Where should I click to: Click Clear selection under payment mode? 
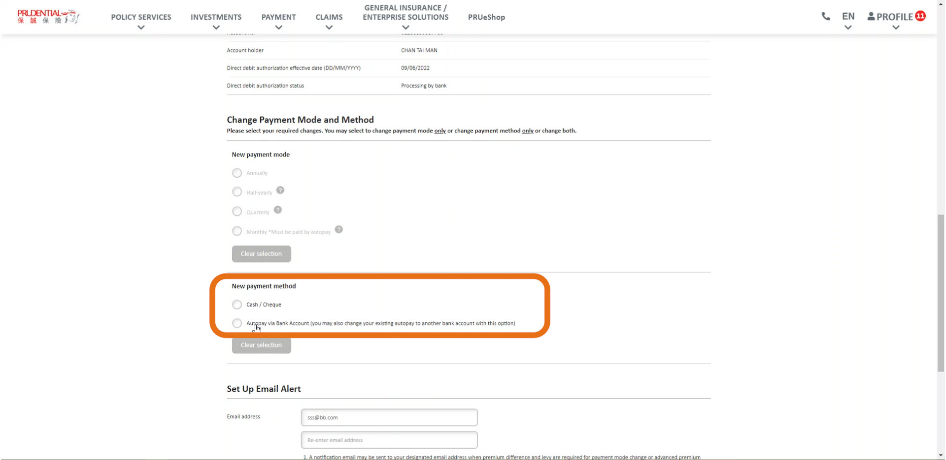pyautogui.click(x=261, y=253)
